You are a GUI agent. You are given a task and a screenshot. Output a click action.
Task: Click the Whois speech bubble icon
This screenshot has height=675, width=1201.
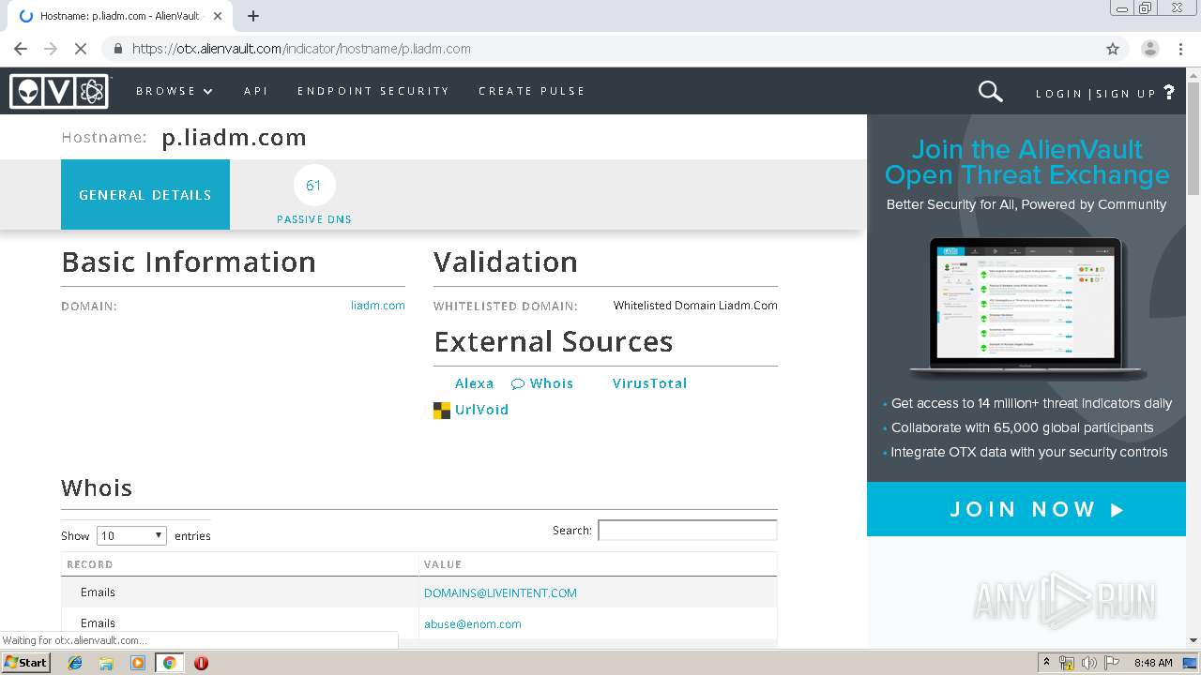coord(518,383)
